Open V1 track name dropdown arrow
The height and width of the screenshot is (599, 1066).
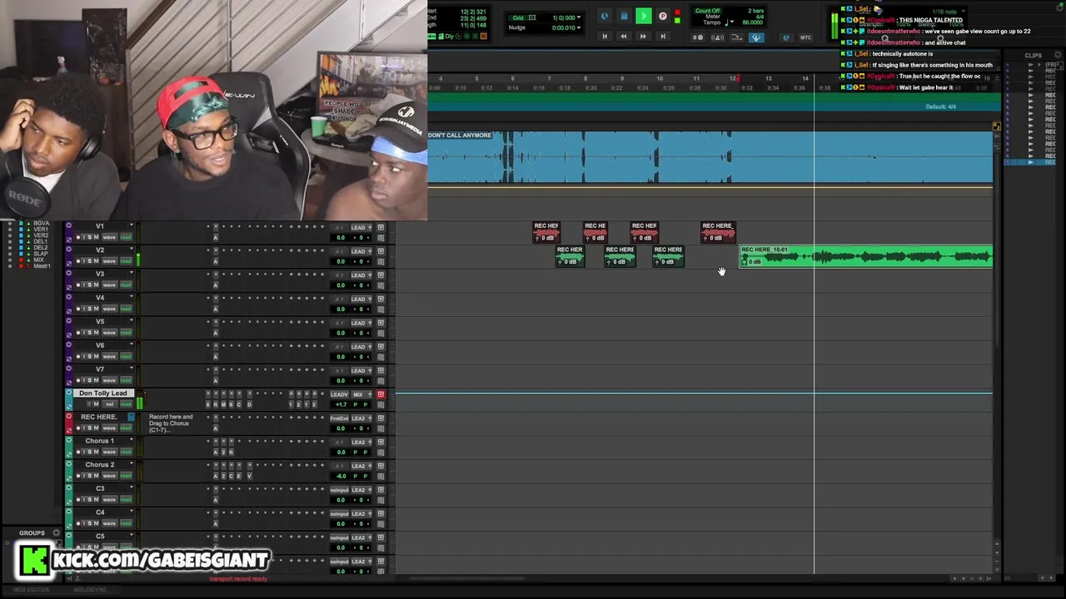click(x=131, y=226)
